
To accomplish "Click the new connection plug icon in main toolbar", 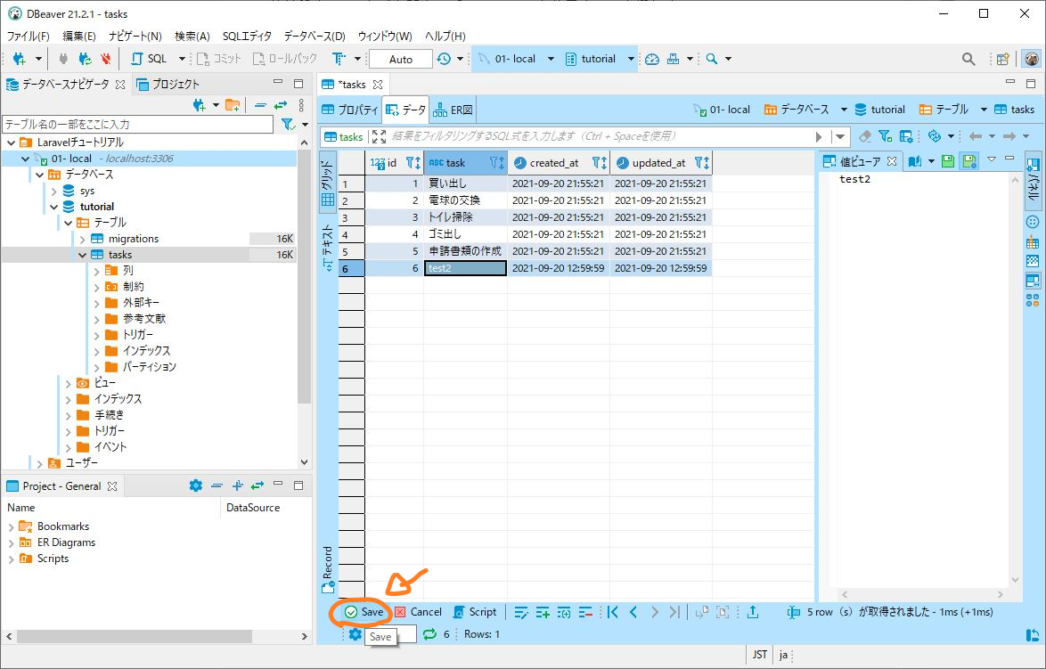I will [x=20, y=59].
